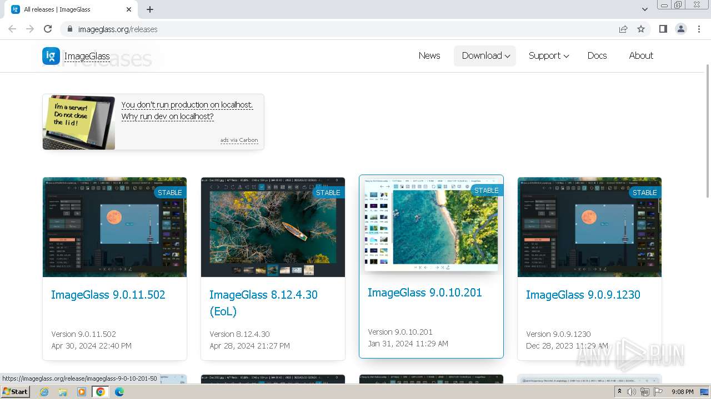Screen dimensions: 711x399
Task: Click the 8.12.4.30 release screenshot
Action: coord(273,227)
